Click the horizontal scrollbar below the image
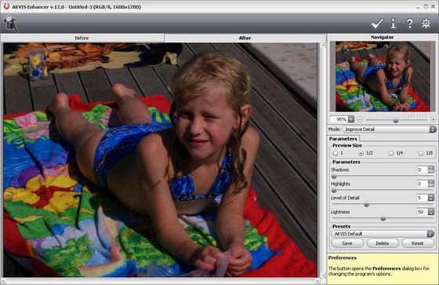The height and width of the screenshot is (285, 439). [161, 280]
